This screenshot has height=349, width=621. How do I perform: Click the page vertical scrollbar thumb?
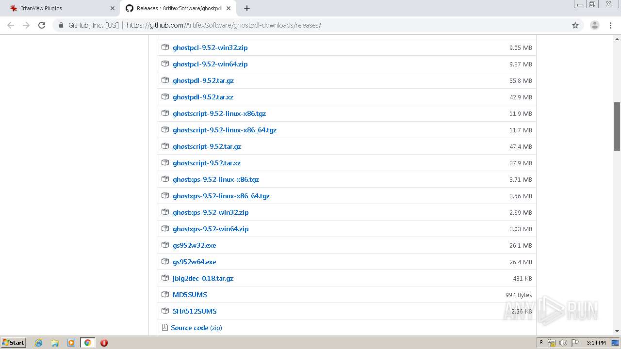point(617,127)
